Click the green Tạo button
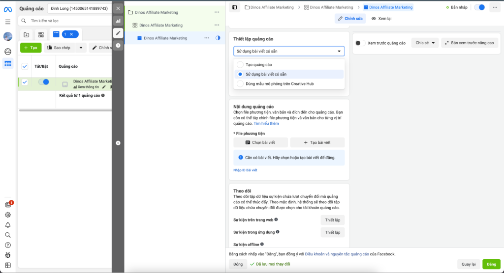Image resolution: width=504 pixels, height=273 pixels. [31, 48]
